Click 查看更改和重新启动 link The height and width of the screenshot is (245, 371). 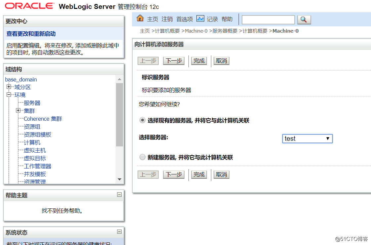(x=31, y=34)
